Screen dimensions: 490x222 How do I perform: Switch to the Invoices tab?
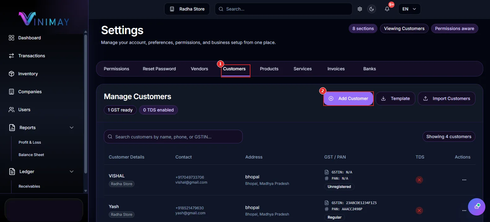[336, 69]
